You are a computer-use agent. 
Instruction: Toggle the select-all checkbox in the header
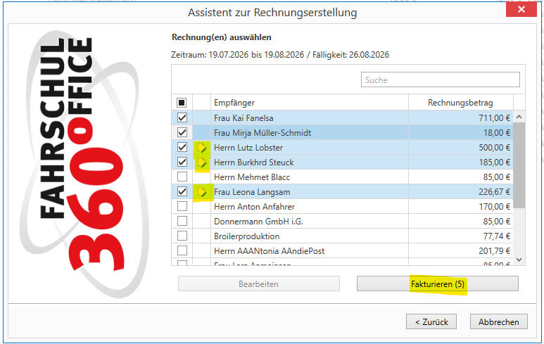coord(182,103)
